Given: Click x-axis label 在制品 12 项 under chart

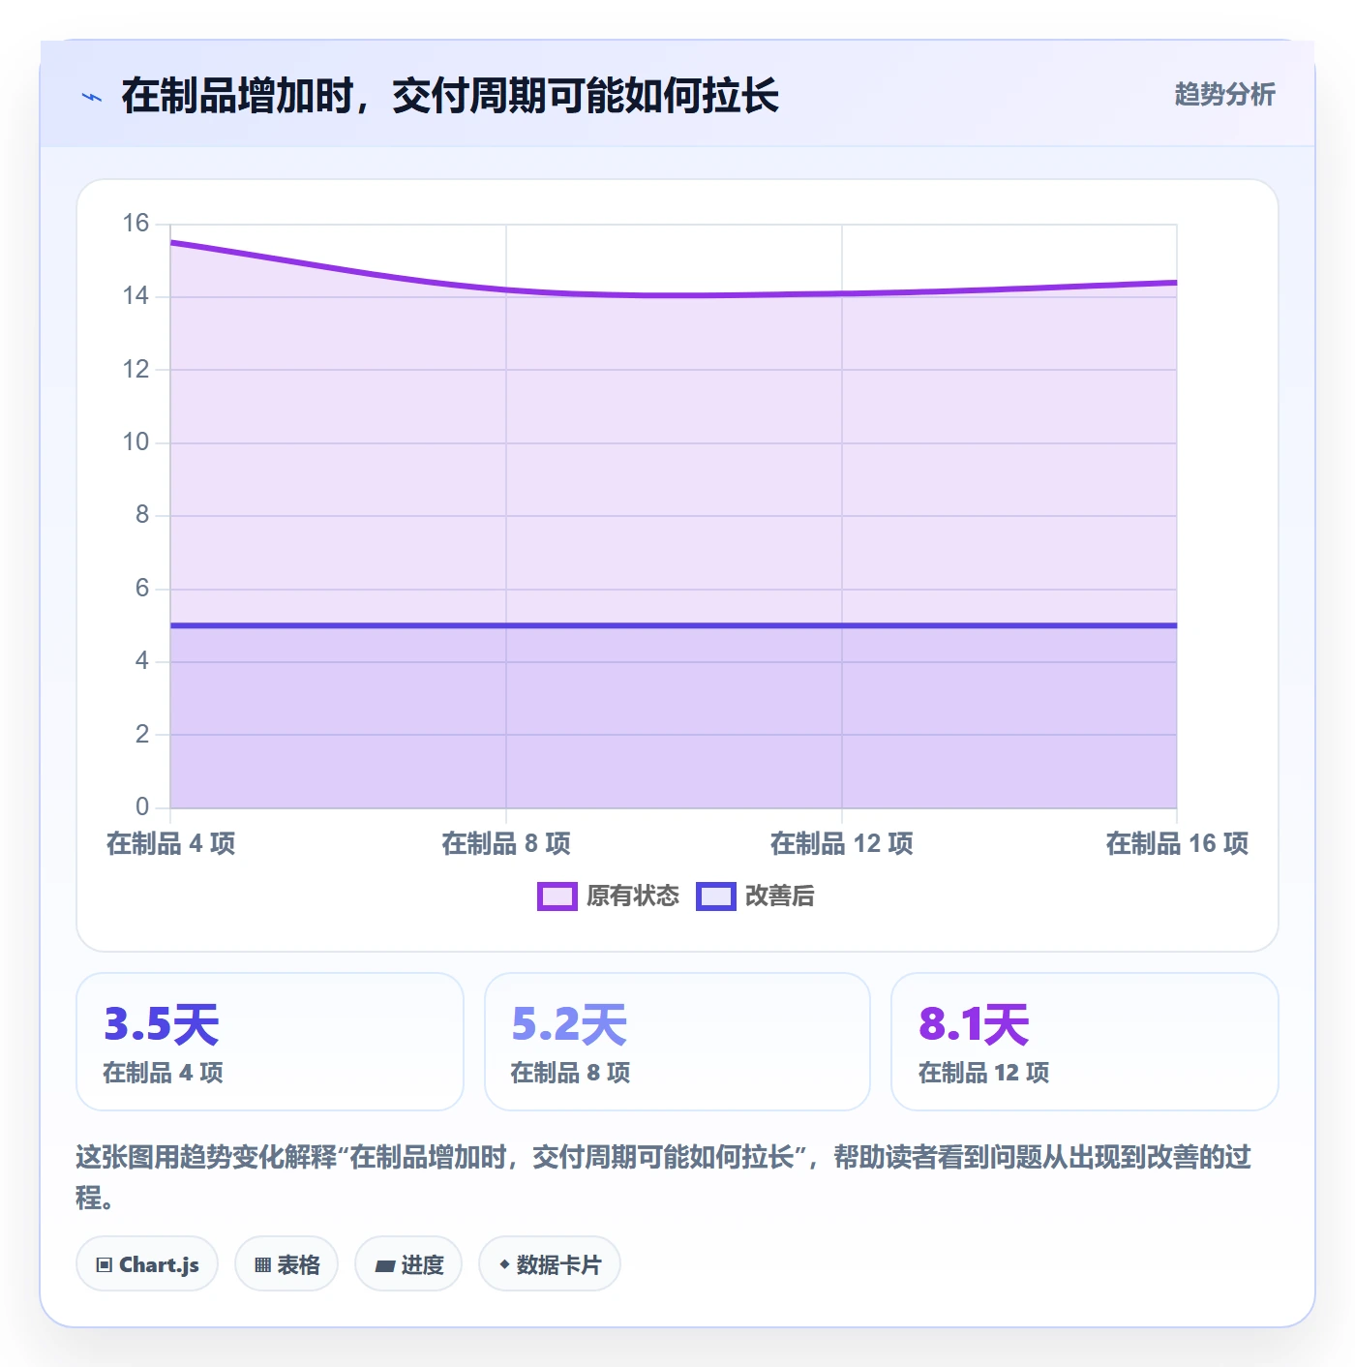Looking at the screenshot, I should tap(842, 844).
